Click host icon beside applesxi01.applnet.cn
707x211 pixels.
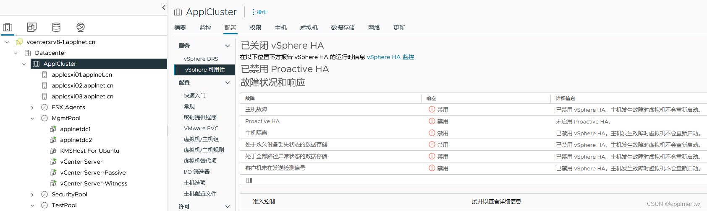tap(45, 75)
